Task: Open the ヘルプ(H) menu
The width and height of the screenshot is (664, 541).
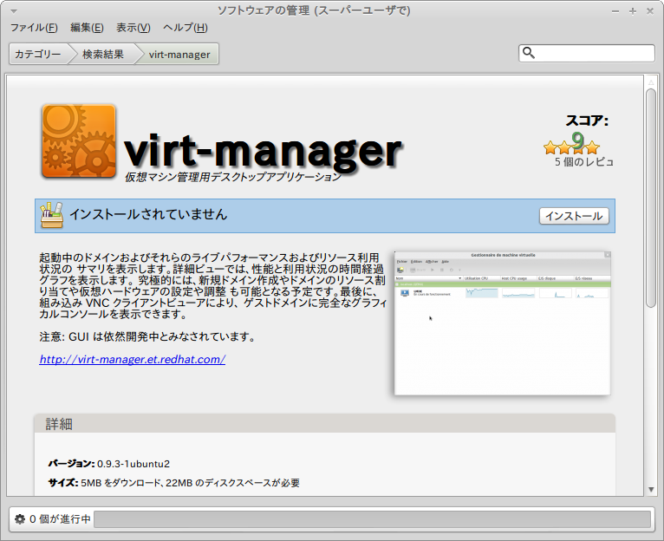Action: tap(186, 28)
